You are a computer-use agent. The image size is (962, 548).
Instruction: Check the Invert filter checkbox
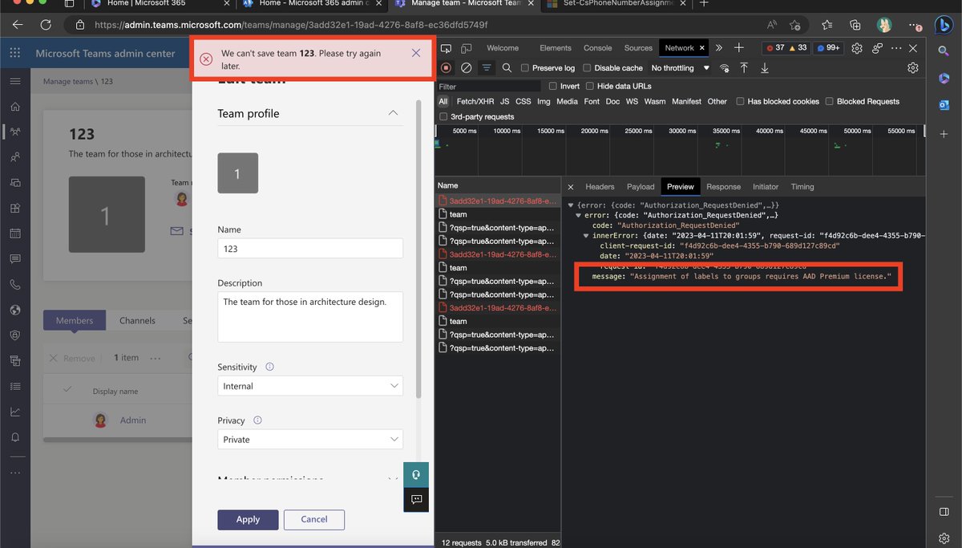(x=552, y=86)
